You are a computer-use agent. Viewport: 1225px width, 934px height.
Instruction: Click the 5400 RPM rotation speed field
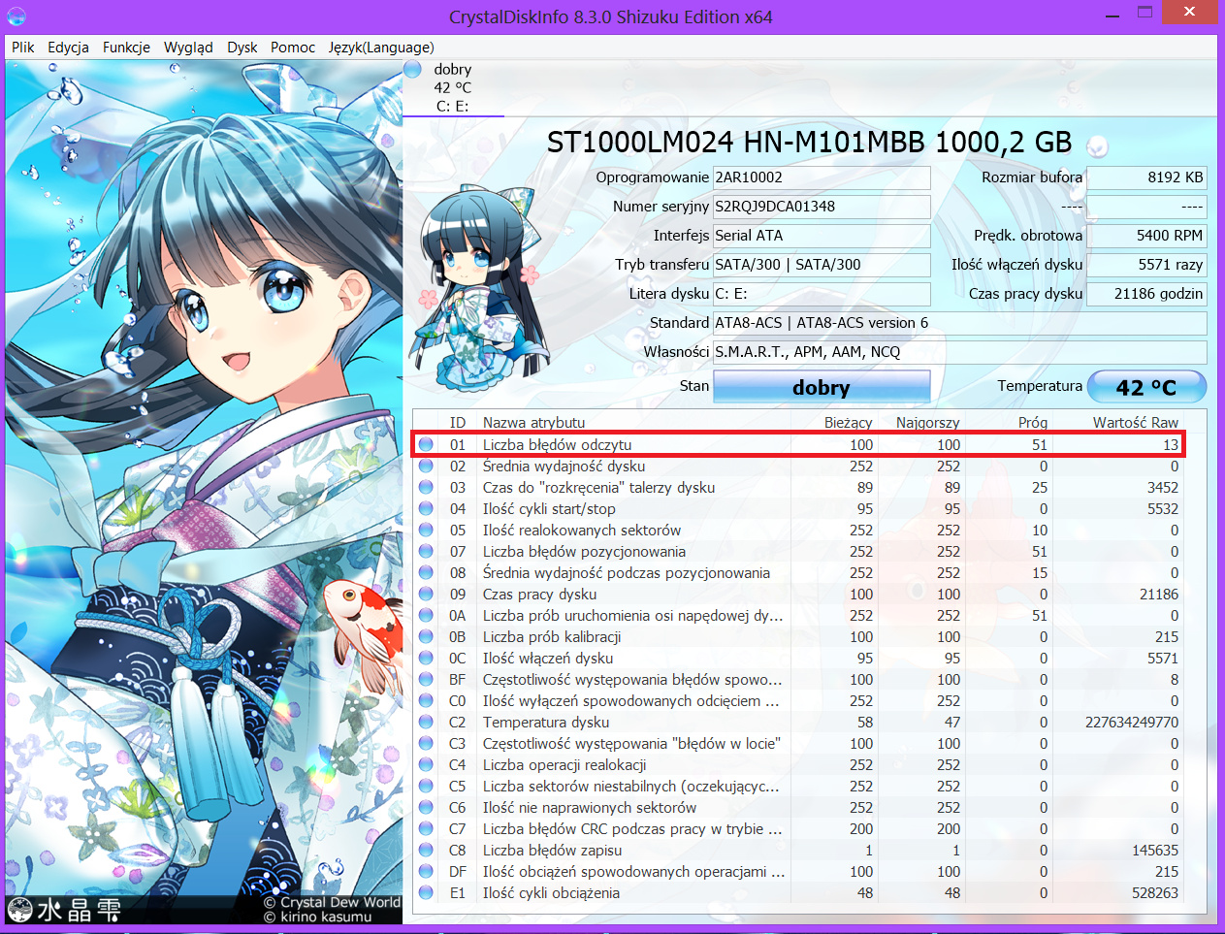(x=1146, y=236)
